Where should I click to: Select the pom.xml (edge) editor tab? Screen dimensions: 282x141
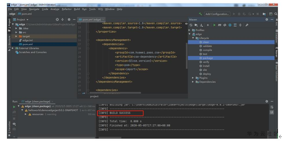[x=91, y=20]
